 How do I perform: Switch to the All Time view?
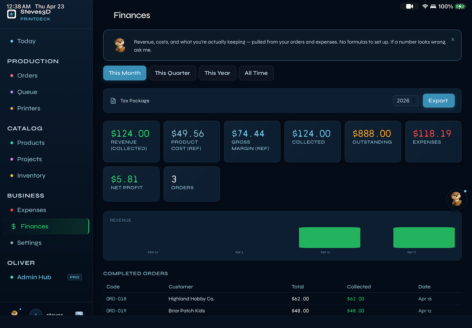coord(256,73)
